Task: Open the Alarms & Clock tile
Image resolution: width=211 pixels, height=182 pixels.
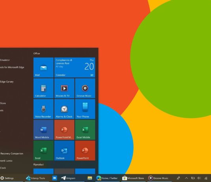Action: coord(64,109)
